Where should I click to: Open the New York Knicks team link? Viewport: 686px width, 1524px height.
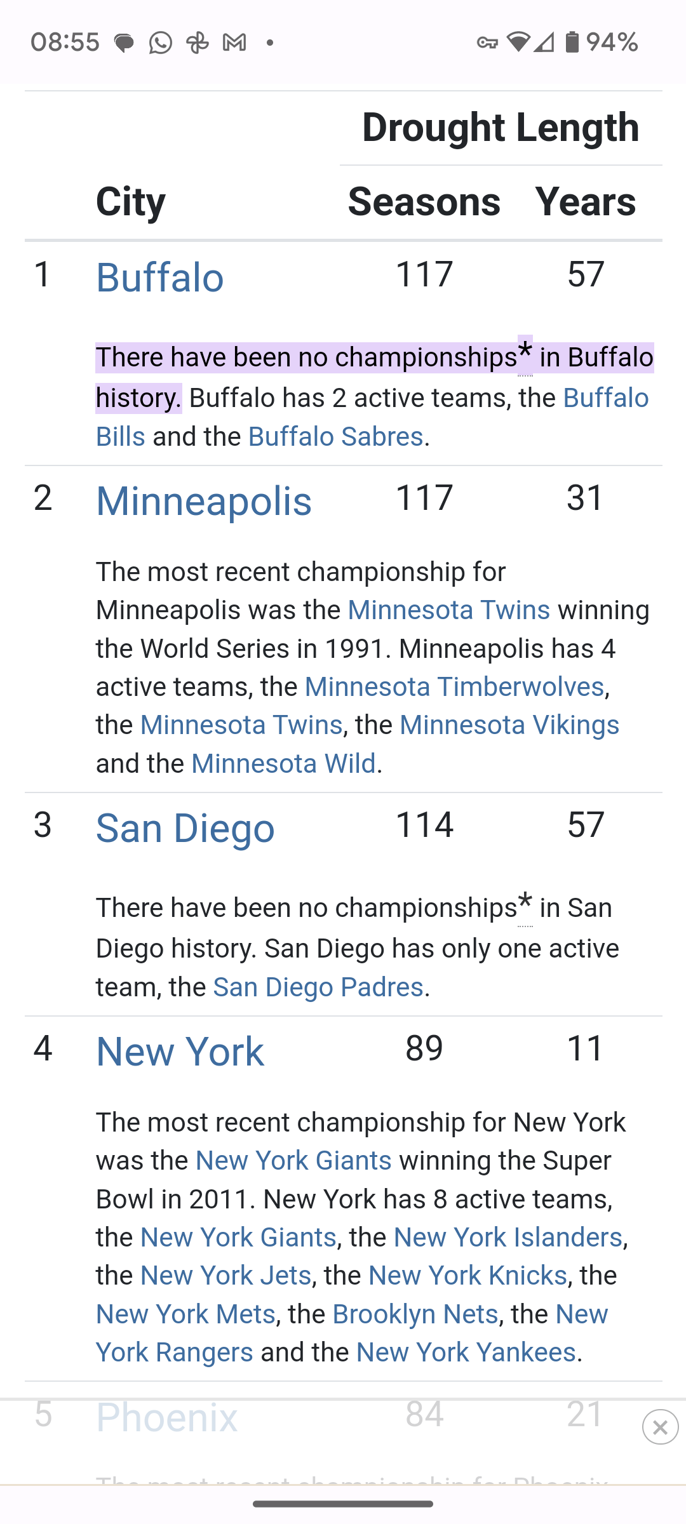pos(467,1275)
